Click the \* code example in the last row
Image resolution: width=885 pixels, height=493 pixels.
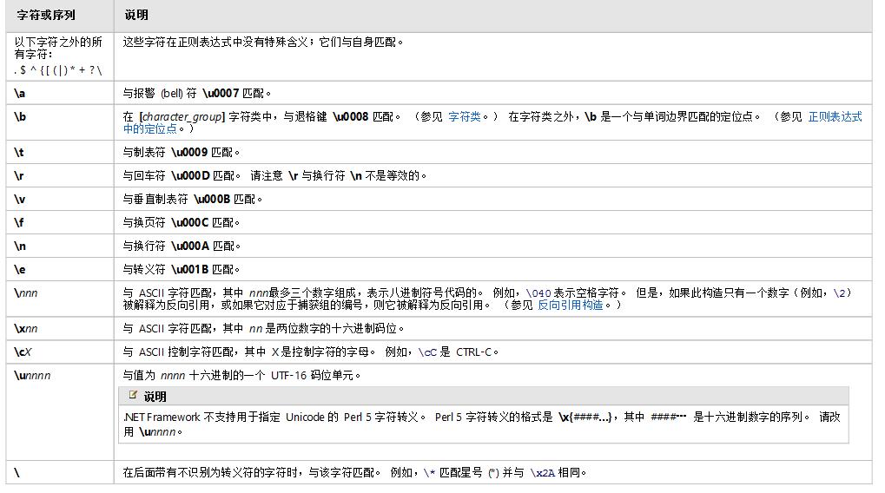pyautogui.click(x=430, y=473)
